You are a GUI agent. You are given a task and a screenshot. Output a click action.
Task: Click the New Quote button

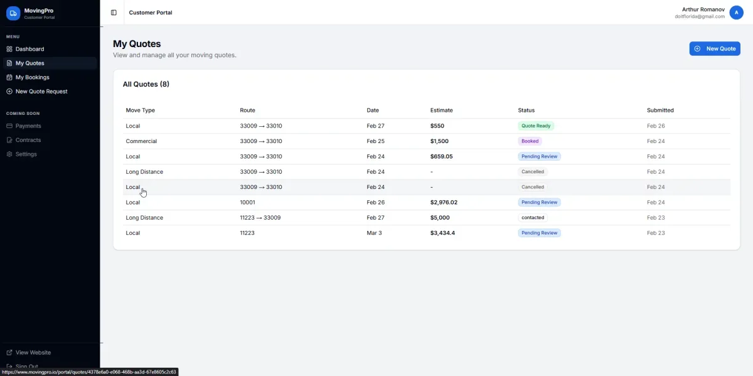715,48
